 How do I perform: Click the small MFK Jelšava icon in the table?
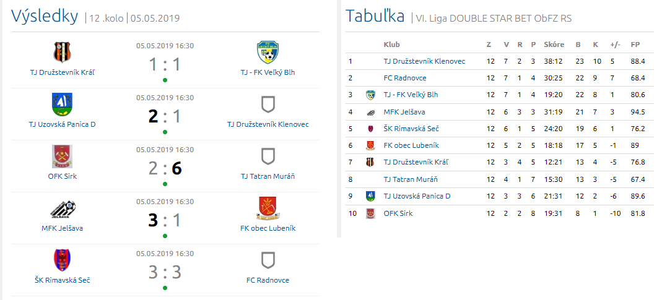370,112
